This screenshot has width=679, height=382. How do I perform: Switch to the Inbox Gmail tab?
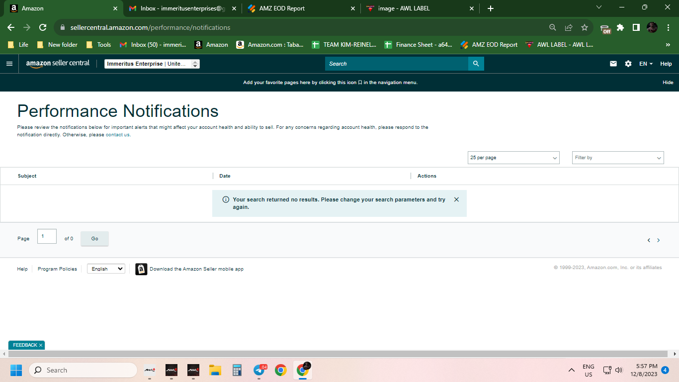click(x=181, y=8)
